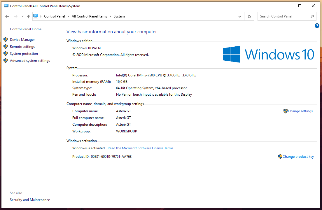
Task: Refresh the System page
Action: coord(249,16)
